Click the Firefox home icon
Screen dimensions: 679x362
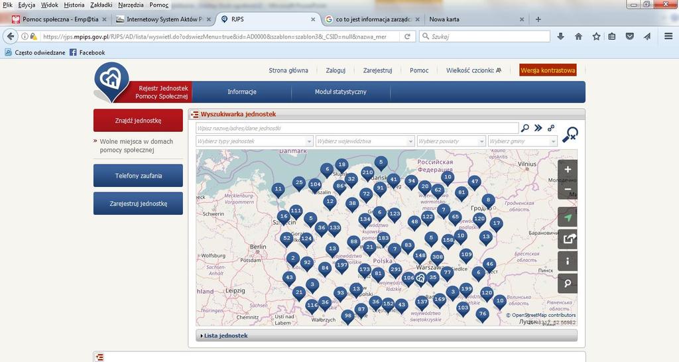(x=578, y=36)
